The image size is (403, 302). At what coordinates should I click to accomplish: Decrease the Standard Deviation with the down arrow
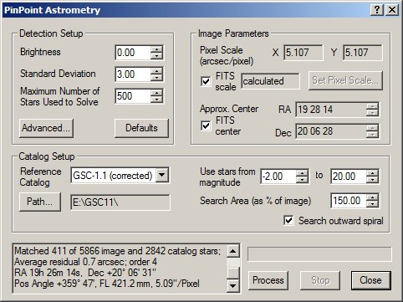(x=156, y=77)
